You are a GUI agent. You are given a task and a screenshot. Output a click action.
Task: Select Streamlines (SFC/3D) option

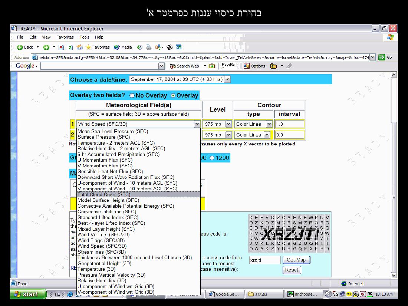point(138,252)
